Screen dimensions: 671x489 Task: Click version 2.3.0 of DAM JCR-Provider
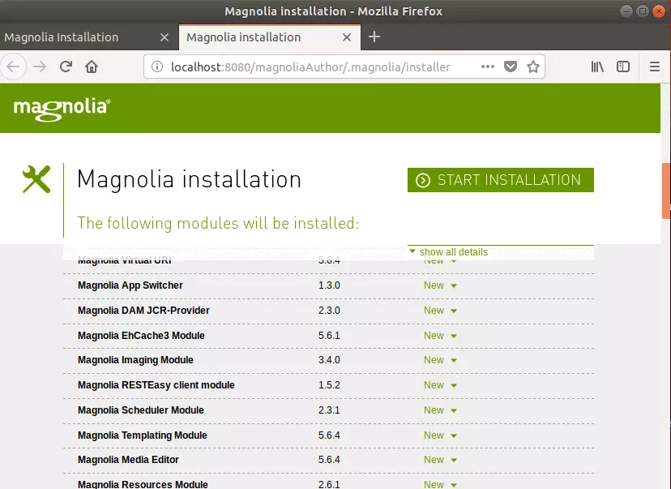[x=329, y=311]
